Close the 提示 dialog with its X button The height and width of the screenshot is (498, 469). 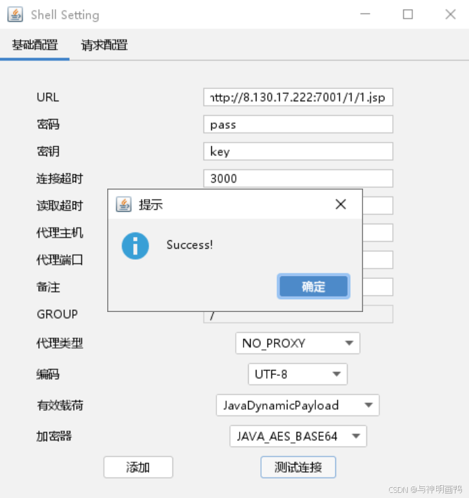pos(340,204)
